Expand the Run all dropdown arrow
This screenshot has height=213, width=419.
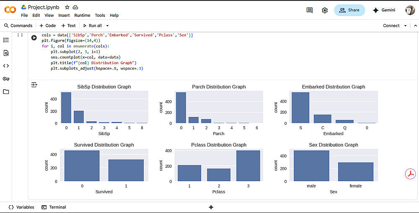pos(108,26)
